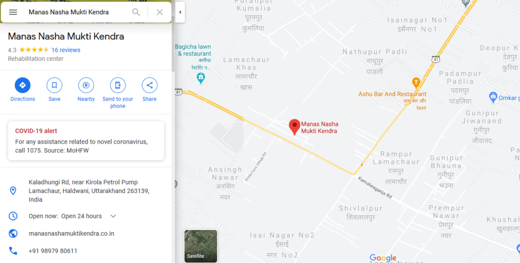Collapse the side panel arrow
The height and width of the screenshot is (263, 520).
coord(180,12)
